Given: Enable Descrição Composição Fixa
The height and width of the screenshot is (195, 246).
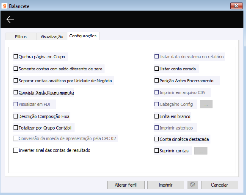Looking at the screenshot, I should point(15,116).
